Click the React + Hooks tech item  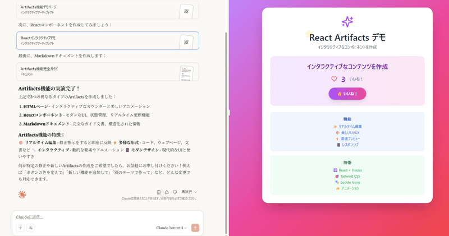(347, 170)
